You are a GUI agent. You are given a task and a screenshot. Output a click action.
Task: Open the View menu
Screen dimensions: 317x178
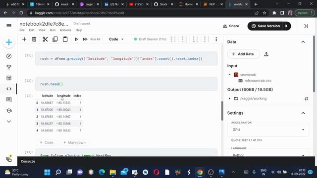pyautogui.click(x=42, y=30)
